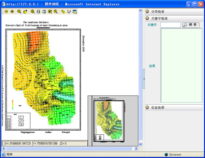Screen dimensions: 205x158
Task: Click the 搜索 search button
Action: tap(191, 25)
